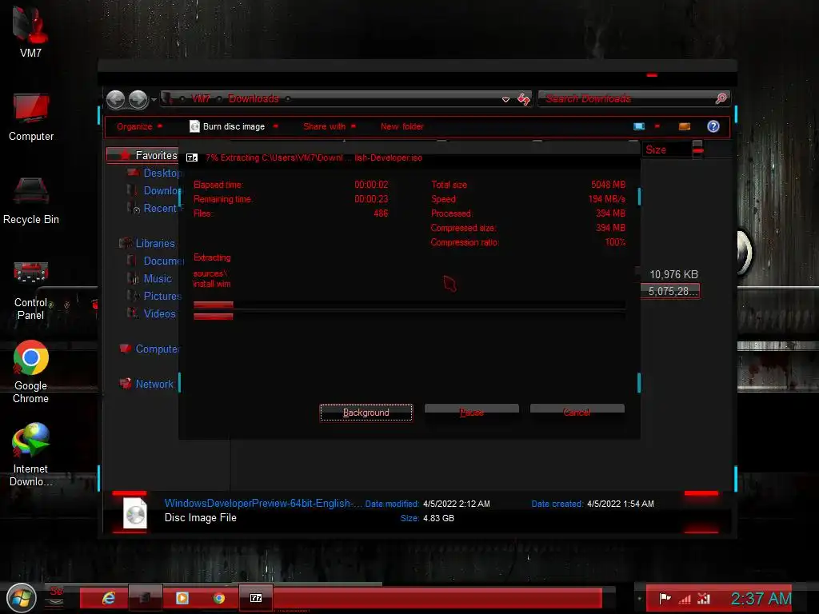
Task: Toggle the preview pane icon
Action: tap(685, 126)
